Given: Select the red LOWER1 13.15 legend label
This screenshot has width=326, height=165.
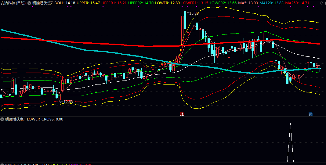Looking at the screenshot, I should [195, 3].
